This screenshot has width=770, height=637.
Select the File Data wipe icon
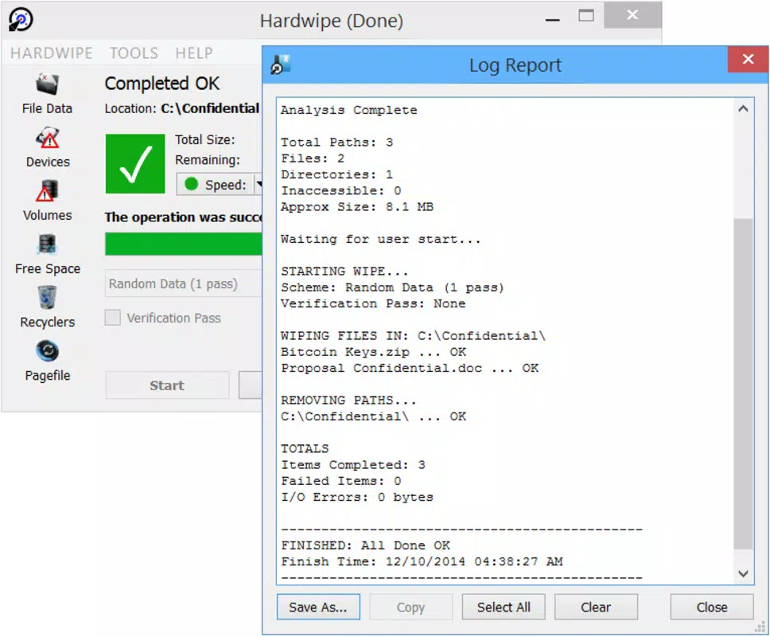tap(47, 85)
